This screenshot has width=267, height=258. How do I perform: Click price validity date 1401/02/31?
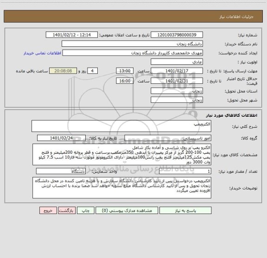point(177,81)
